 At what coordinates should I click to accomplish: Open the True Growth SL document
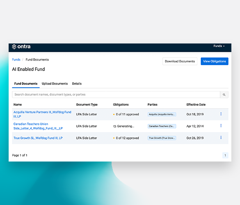pos(38,138)
